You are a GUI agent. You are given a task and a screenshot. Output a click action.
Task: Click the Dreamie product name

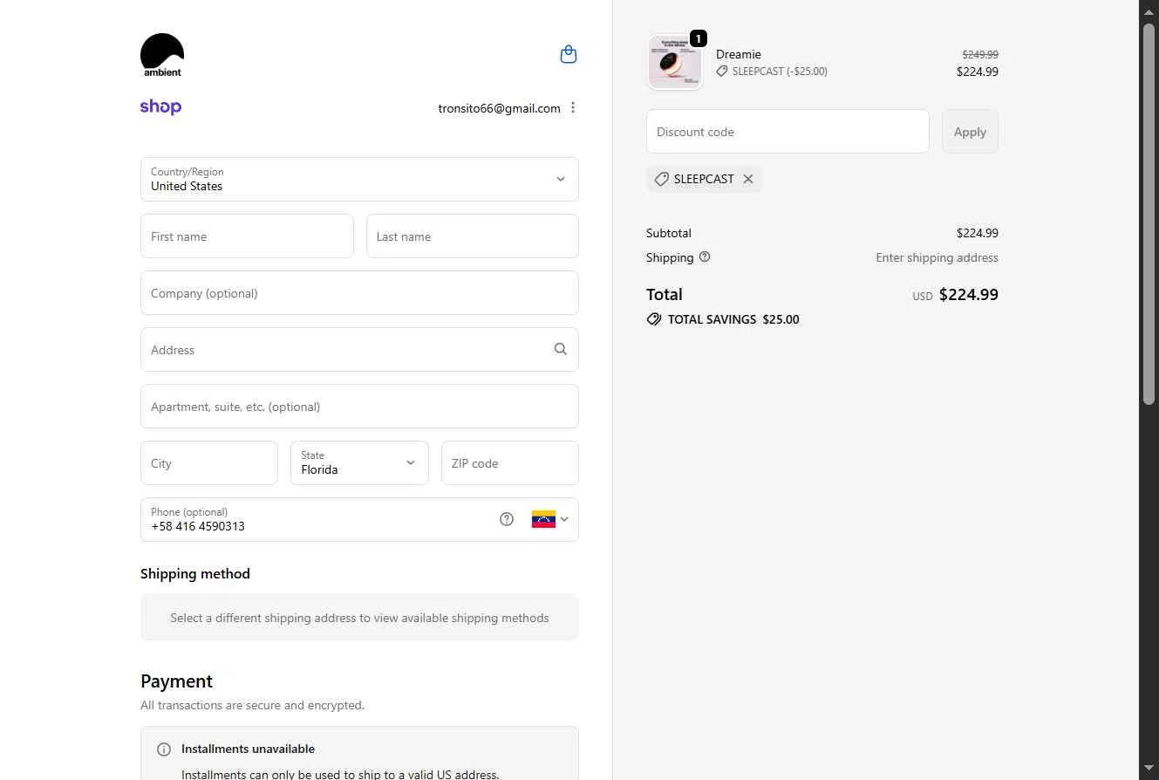tap(739, 54)
